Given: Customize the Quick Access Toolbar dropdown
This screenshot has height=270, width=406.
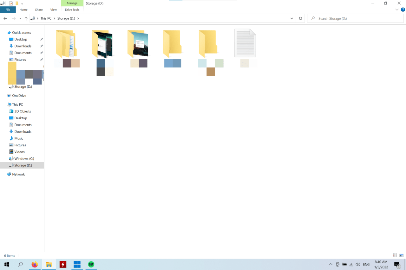Looking at the screenshot, I should point(22,3).
